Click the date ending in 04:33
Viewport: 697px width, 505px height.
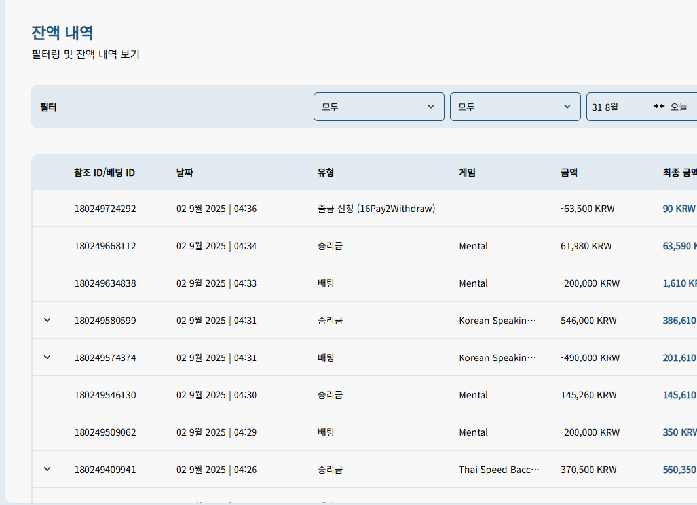pos(216,283)
